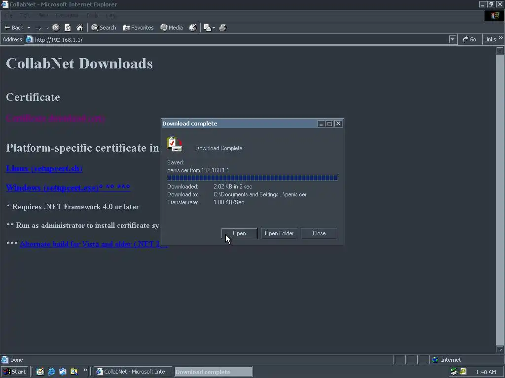Open the File menu
Viewport: 505px width, 378px height.
click(x=9, y=15)
